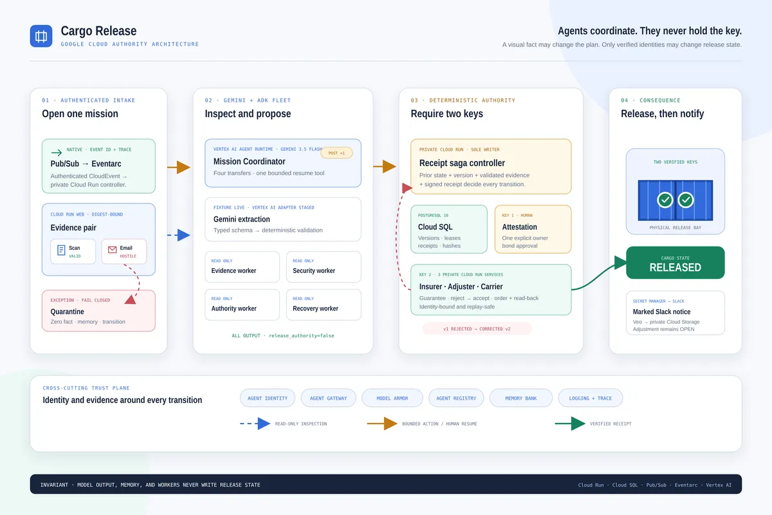The image size is (772, 515).
Task: Open the Attestation key card
Action: coord(533,230)
